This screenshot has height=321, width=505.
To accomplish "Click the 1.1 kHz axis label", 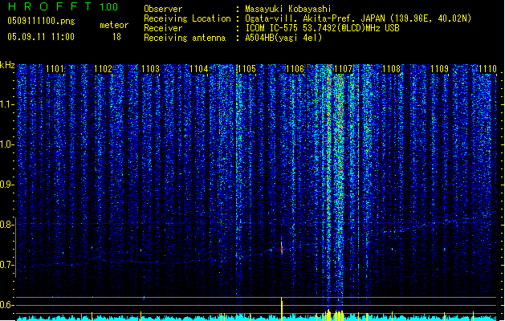I will point(6,104).
